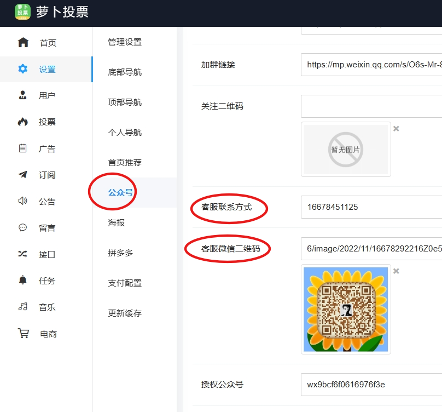This screenshot has height=412, width=442.
Task: Select 设置 in the sidebar
Action: (47, 69)
